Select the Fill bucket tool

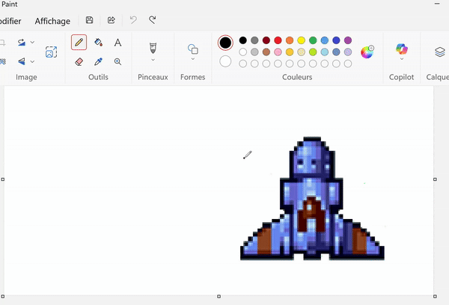point(98,43)
